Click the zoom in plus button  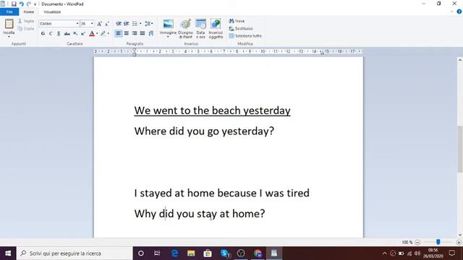(459, 243)
